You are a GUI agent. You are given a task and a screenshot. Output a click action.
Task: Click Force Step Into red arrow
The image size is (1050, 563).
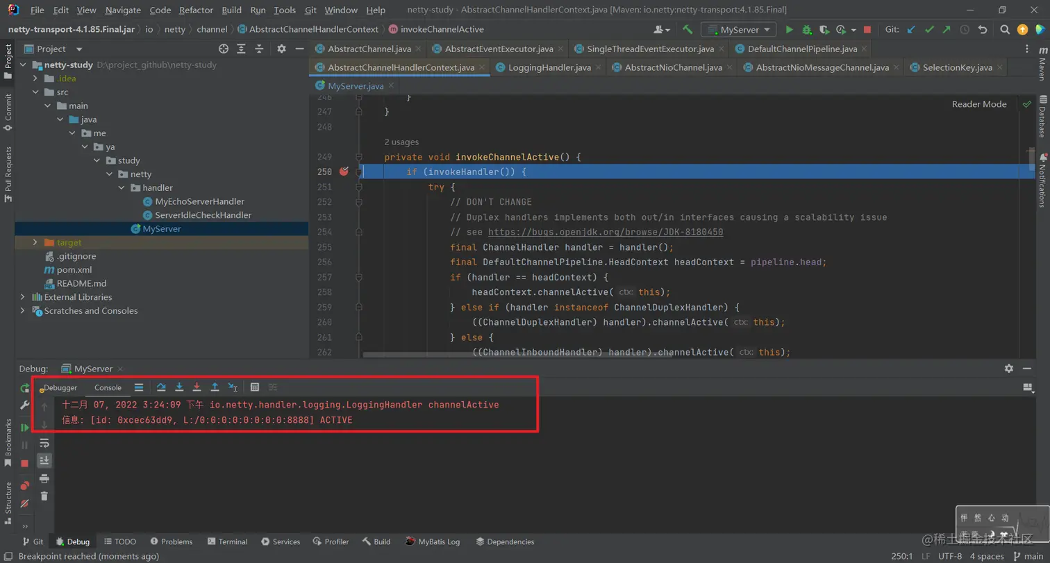(197, 387)
